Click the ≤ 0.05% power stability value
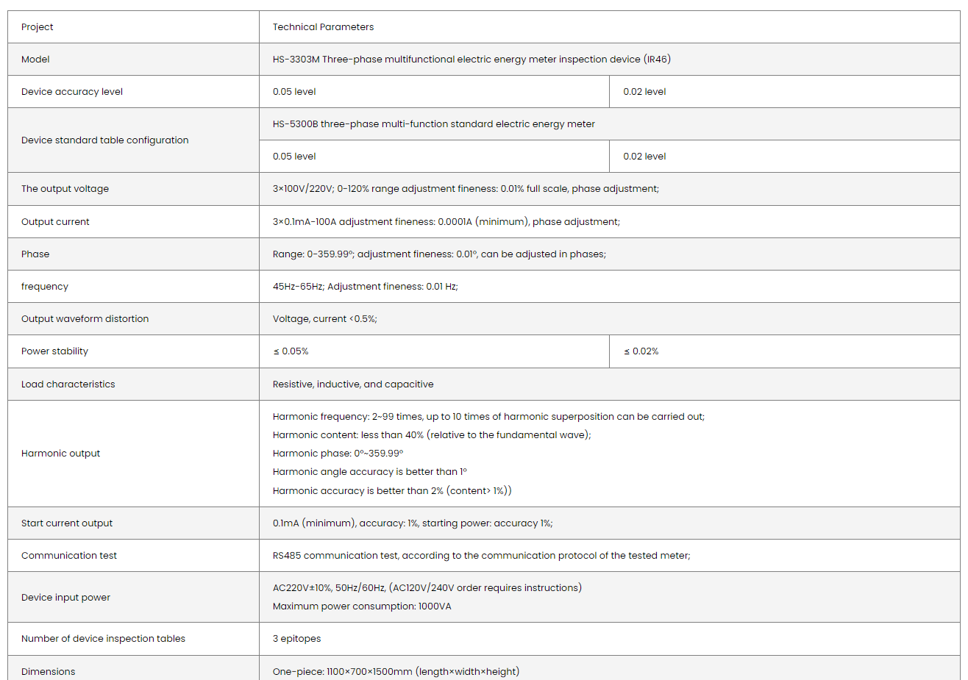This screenshot has width=968, height=680. (291, 351)
